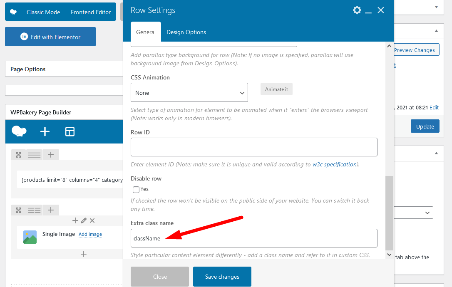Open templates layout icon in builder toolbar
The height and width of the screenshot is (287, 452).
[x=70, y=131]
